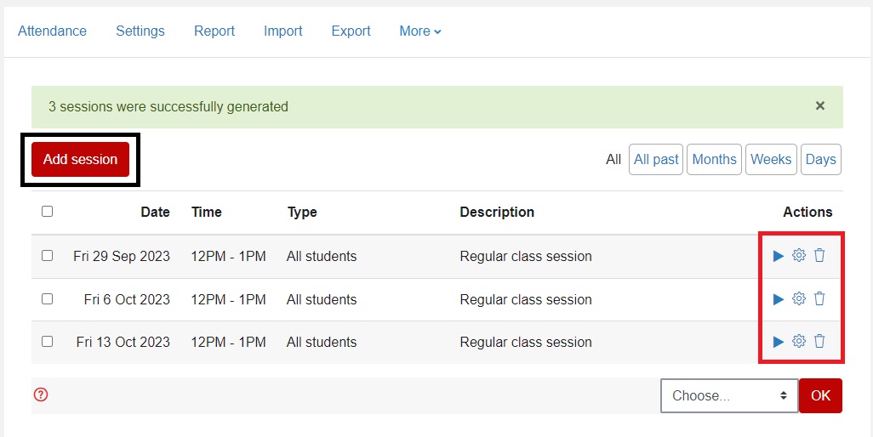Expand the More menu
873x437 pixels.
[x=420, y=31]
